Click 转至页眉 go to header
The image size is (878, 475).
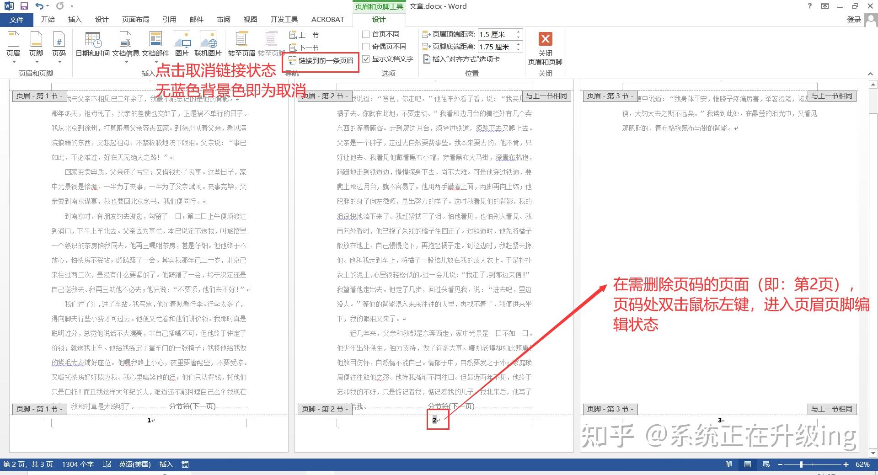241,45
